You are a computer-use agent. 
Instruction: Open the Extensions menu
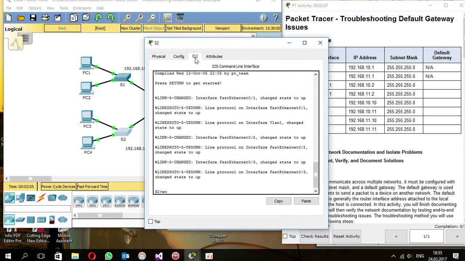pos(82,8)
